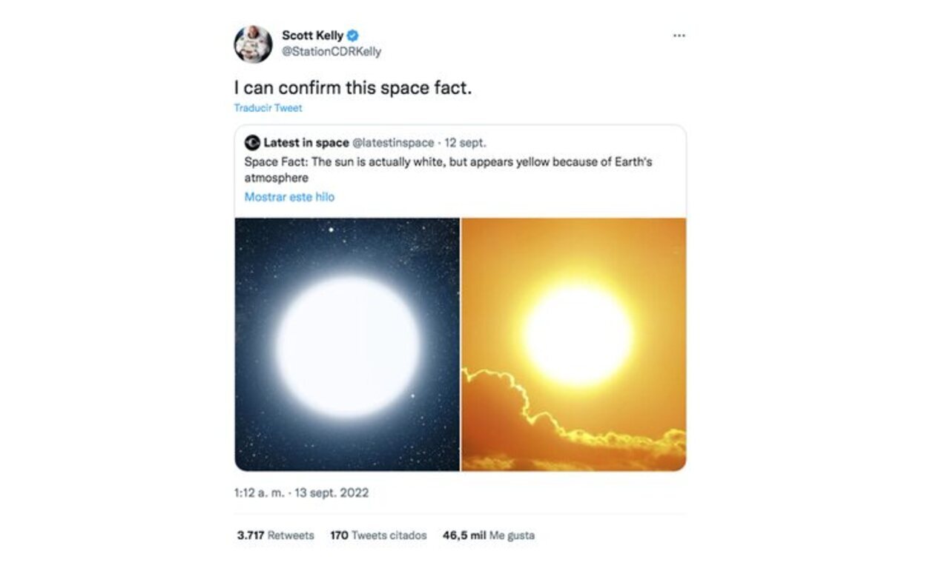Click the verified badge next to Scott Kelly

[x=354, y=33]
